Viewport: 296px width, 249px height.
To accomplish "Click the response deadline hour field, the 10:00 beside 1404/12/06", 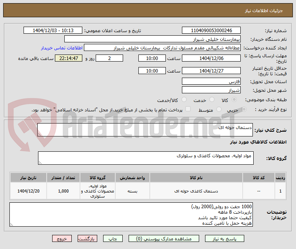I will tap(152, 58).
